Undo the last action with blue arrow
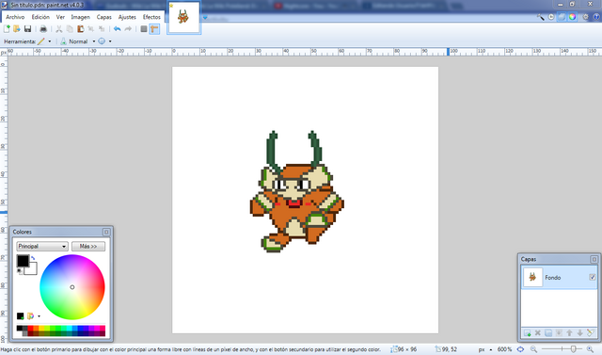602x355 pixels. click(x=117, y=29)
